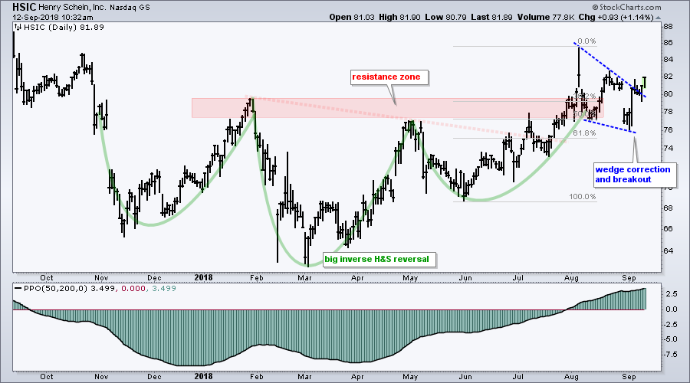The width and height of the screenshot is (690, 383).
Task: Click the Sep label under the price panel
Action: click(629, 278)
